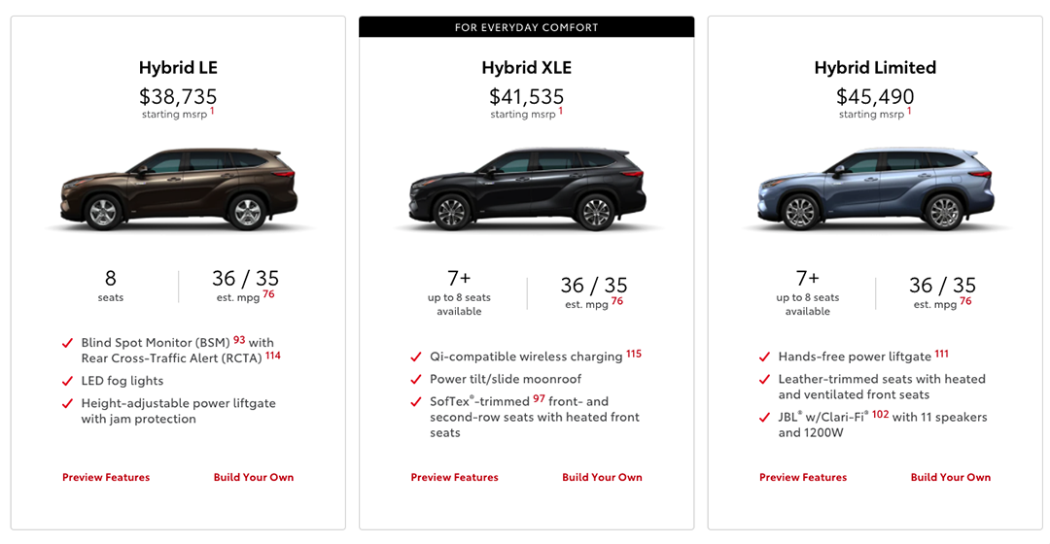The width and height of the screenshot is (1050, 544).
Task: Click footnote 76 beside Hybrid LE est. mpg
Action: click(x=268, y=293)
